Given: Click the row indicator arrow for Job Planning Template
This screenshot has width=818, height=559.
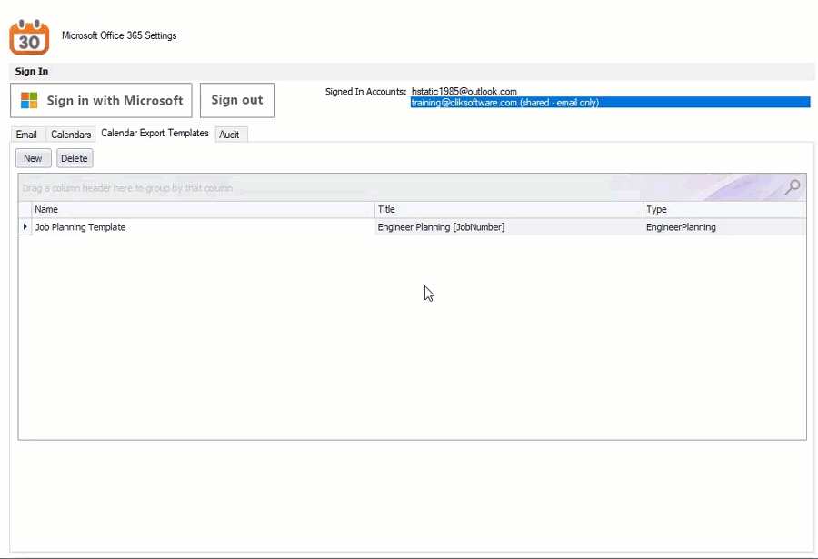Looking at the screenshot, I should tap(25, 226).
